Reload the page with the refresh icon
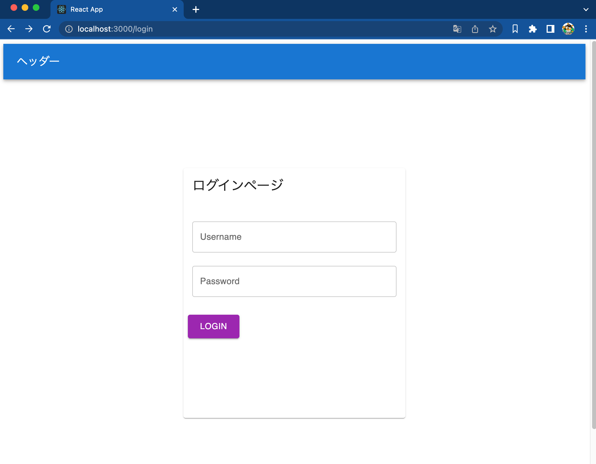The width and height of the screenshot is (596, 464). pyautogui.click(x=47, y=29)
